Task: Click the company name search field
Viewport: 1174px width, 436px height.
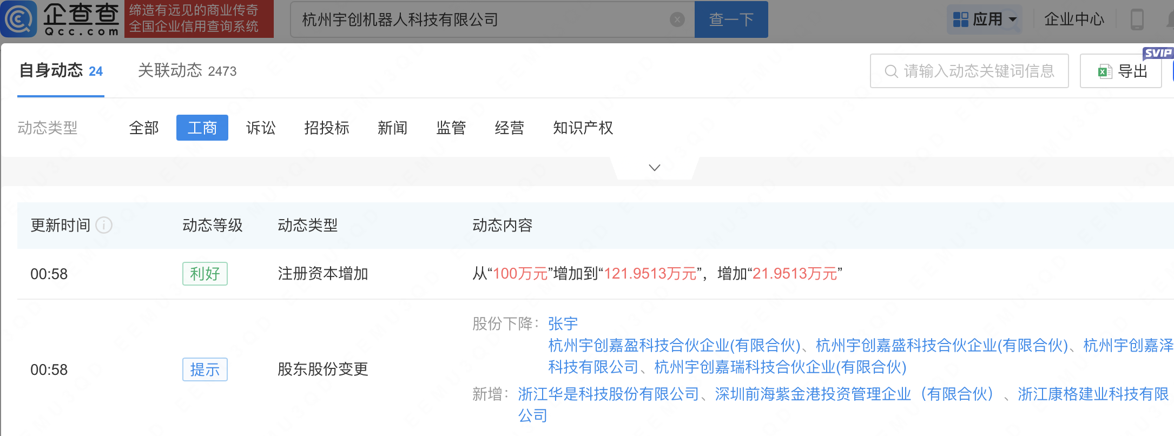Action: 482,20
